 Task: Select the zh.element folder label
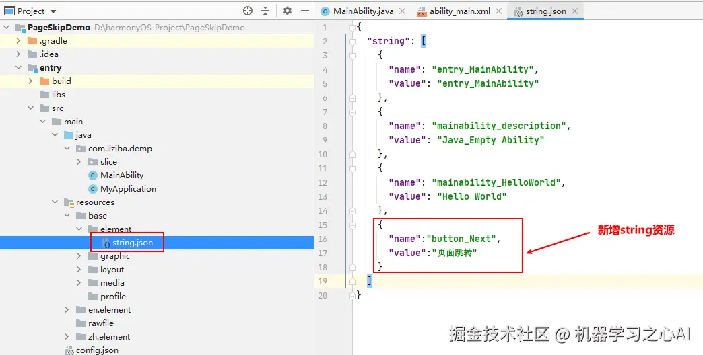[109, 337]
